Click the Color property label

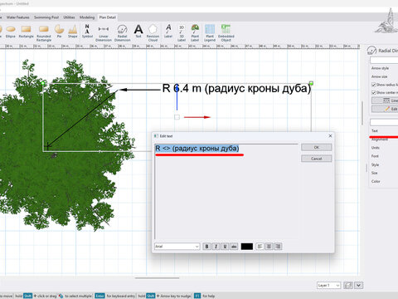pos(376,181)
